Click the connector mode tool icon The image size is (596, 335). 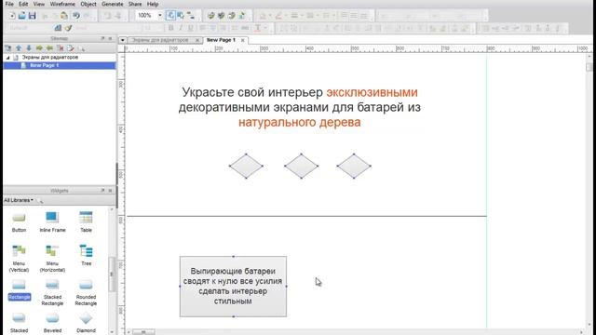point(191,16)
